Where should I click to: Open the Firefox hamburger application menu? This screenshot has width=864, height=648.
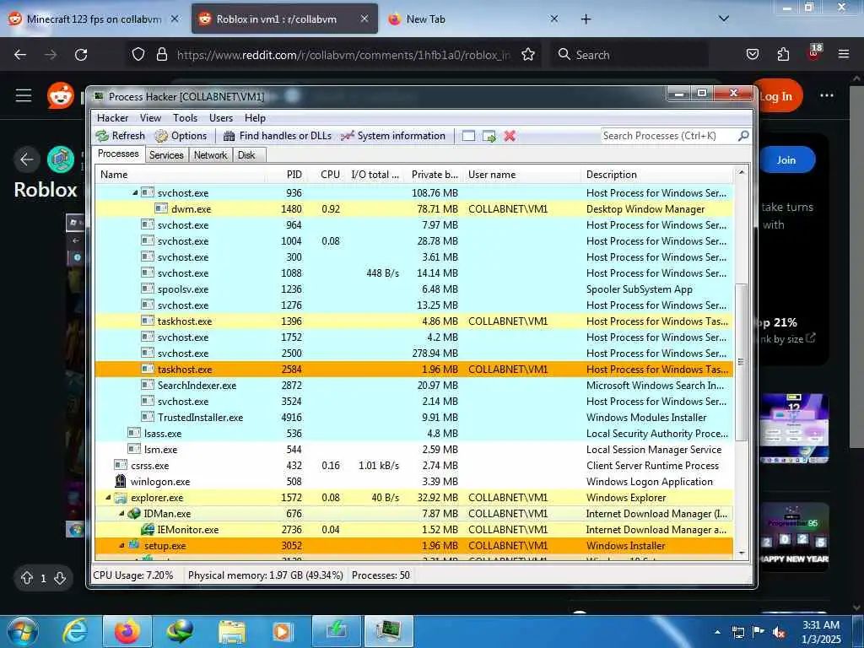click(844, 55)
